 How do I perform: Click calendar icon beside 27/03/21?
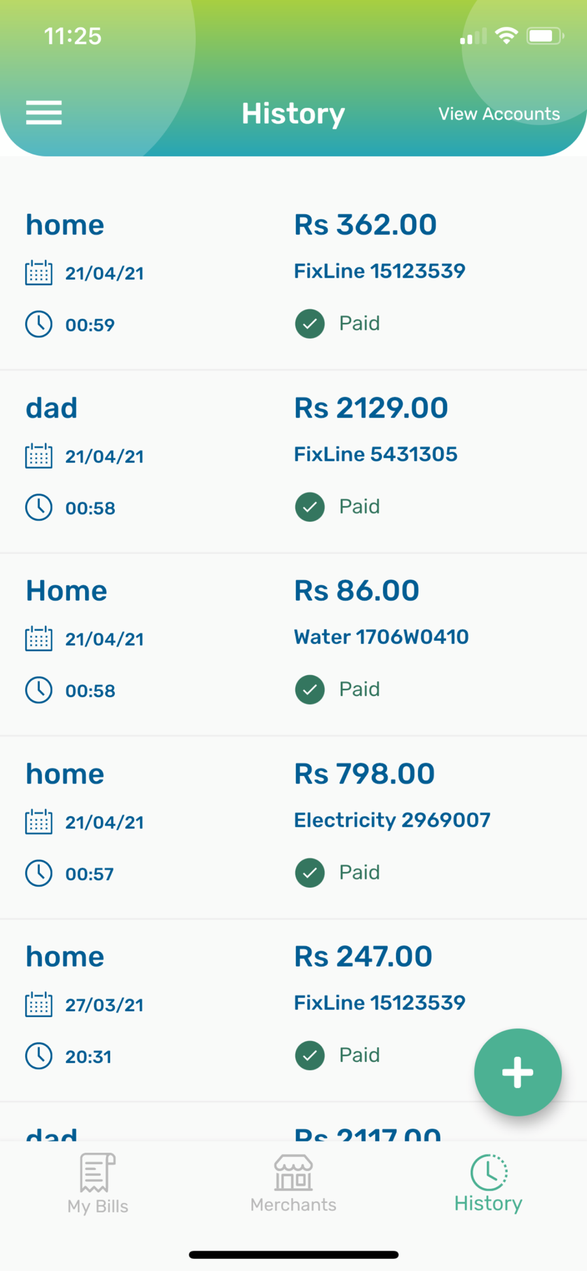coord(39,1004)
